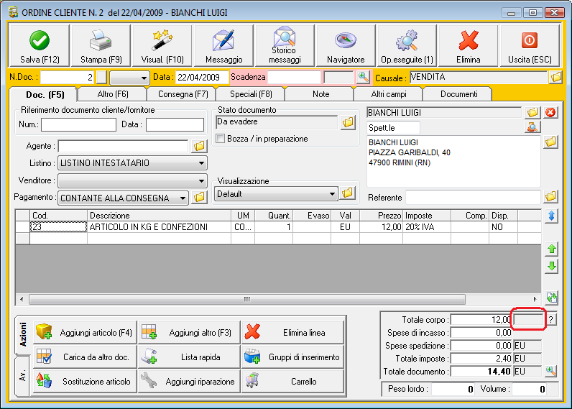Screen dimensions: 572x409
Task: Remove customer with red X icon
Action: point(551,113)
